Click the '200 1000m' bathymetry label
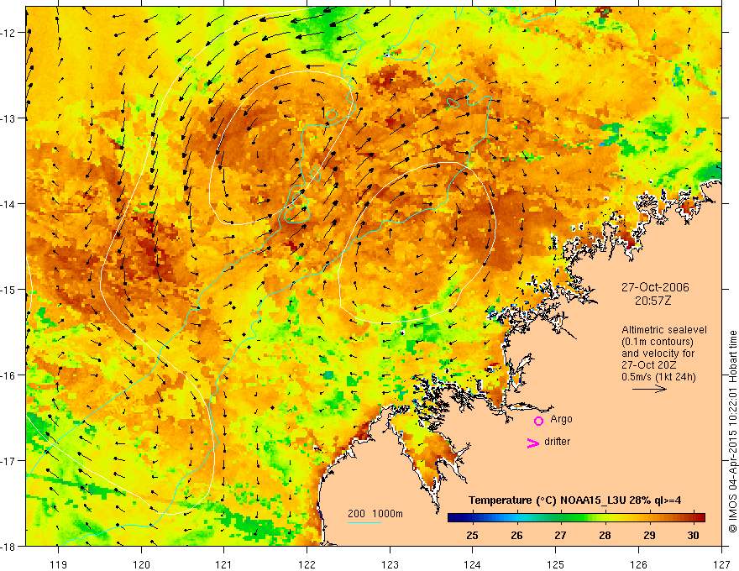This screenshot has height=571, width=739. [375, 514]
